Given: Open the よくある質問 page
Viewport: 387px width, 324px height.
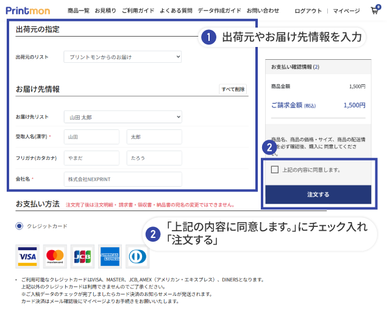Looking at the screenshot, I should point(176,11).
